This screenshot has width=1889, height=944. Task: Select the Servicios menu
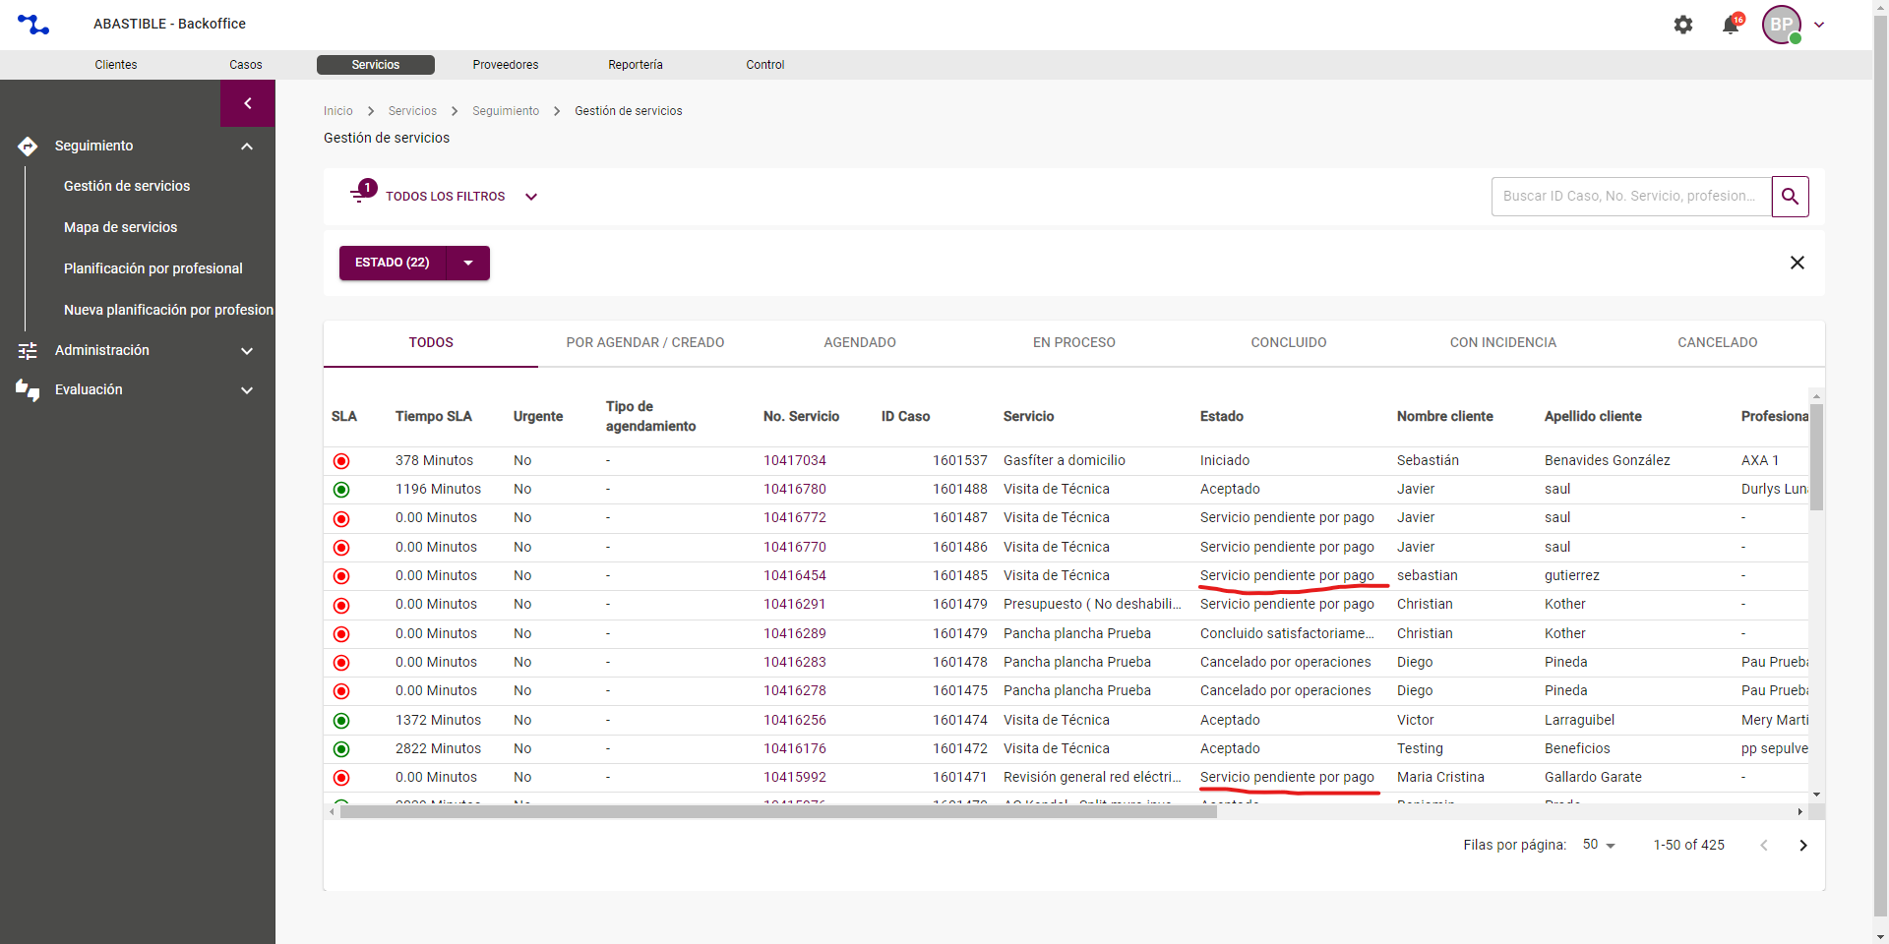[x=376, y=65]
